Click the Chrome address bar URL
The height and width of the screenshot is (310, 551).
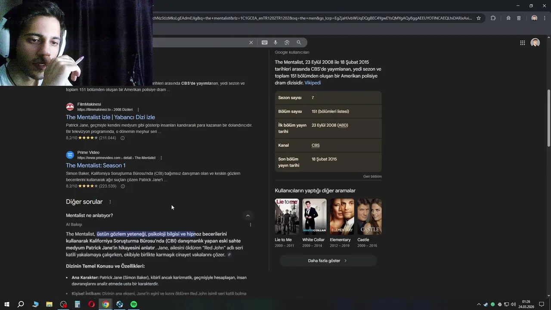click(312, 18)
